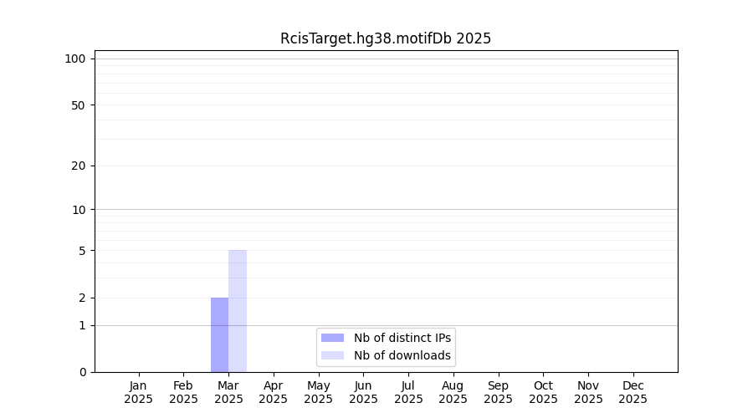The height and width of the screenshot is (418, 753).
Task: Click the Jul 2025 x-axis label
Action: pos(408,392)
